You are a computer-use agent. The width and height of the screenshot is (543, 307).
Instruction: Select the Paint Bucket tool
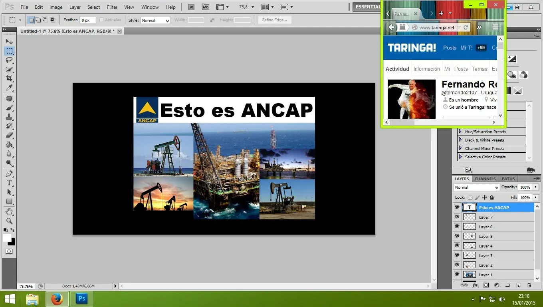click(9, 144)
